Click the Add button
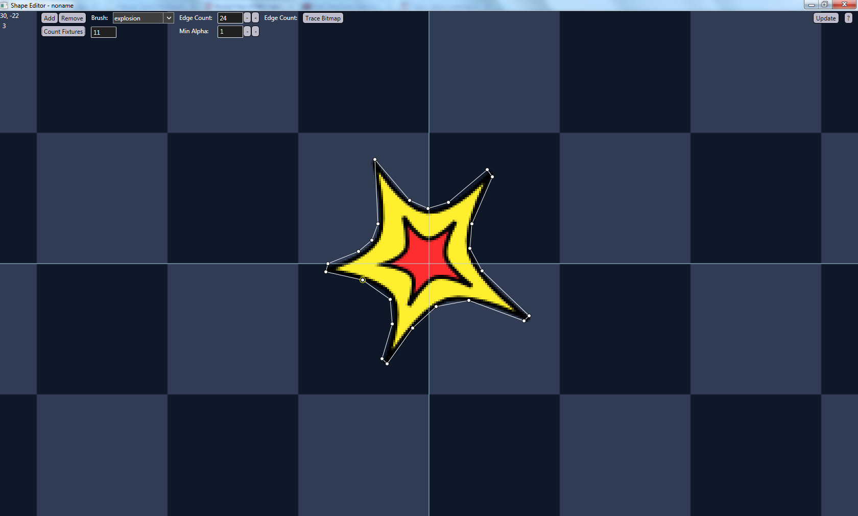The image size is (858, 516). pyautogui.click(x=49, y=18)
